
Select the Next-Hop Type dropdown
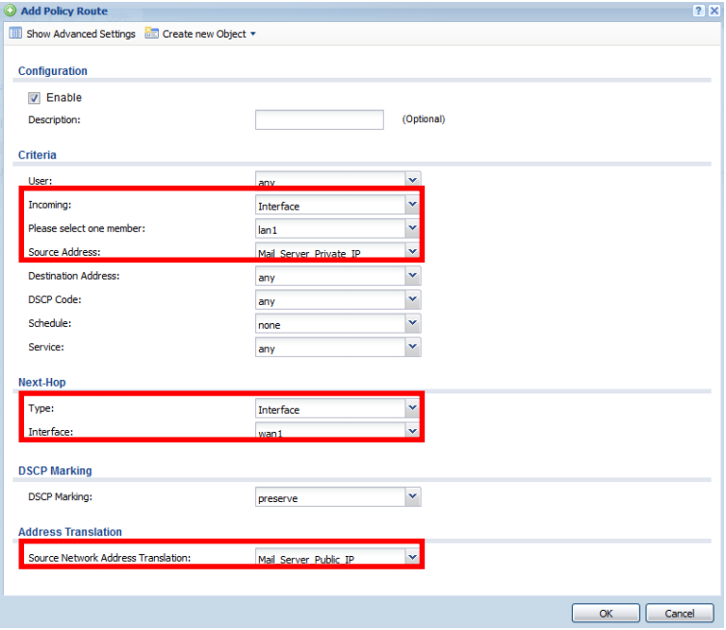point(412,409)
